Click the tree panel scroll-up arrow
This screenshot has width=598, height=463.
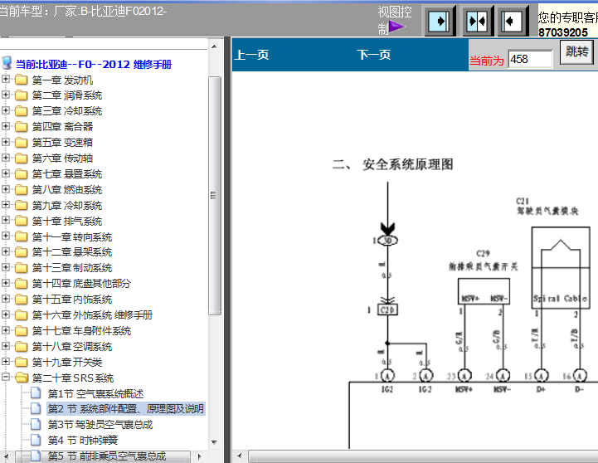tap(214, 46)
